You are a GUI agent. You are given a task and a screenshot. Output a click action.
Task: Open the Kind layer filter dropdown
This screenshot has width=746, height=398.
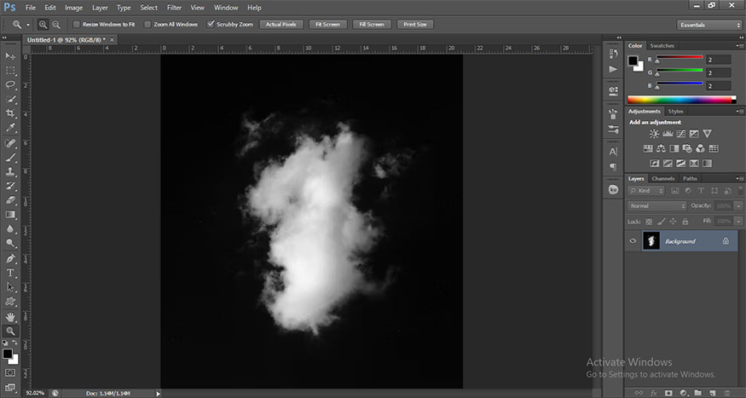click(x=645, y=191)
